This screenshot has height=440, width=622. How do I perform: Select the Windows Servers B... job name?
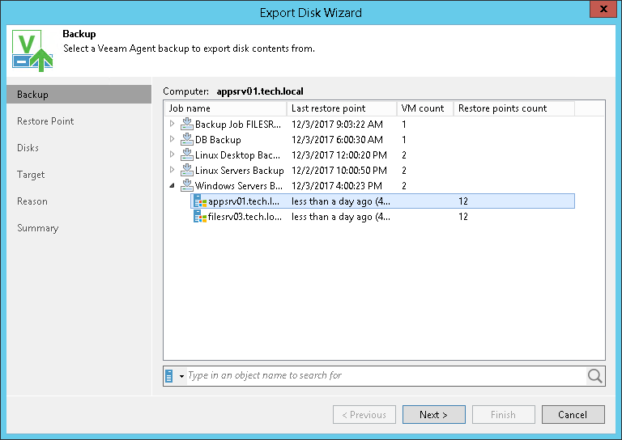click(238, 186)
